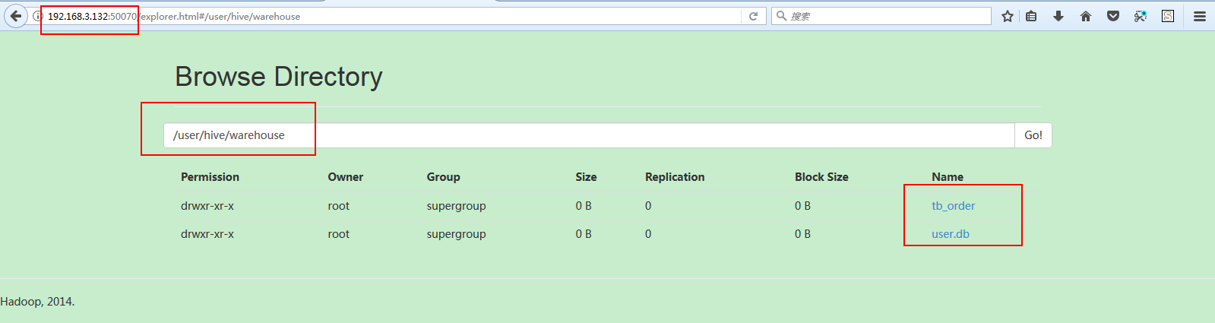Click the Block Size column header
This screenshot has width=1215, height=323.
pos(821,177)
